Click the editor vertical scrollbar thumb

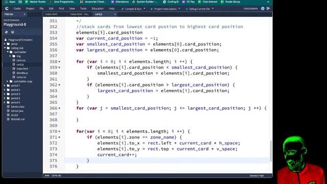coord(271,151)
